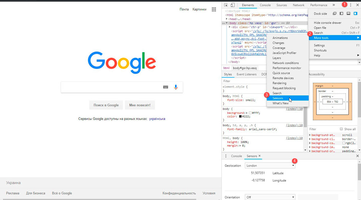Dock DevTools to right icon
361x200 pixels.
pyautogui.click(x=356, y=14)
